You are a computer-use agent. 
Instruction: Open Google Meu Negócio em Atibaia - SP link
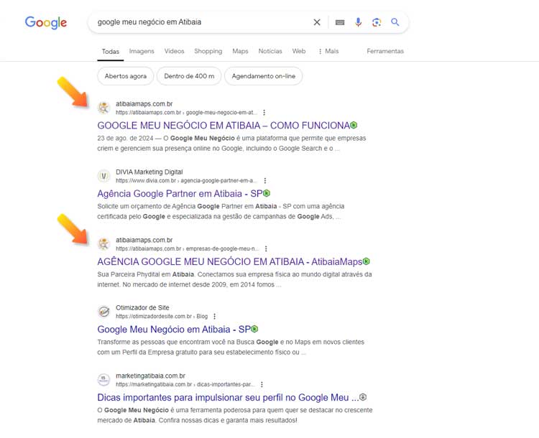point(174,329)
